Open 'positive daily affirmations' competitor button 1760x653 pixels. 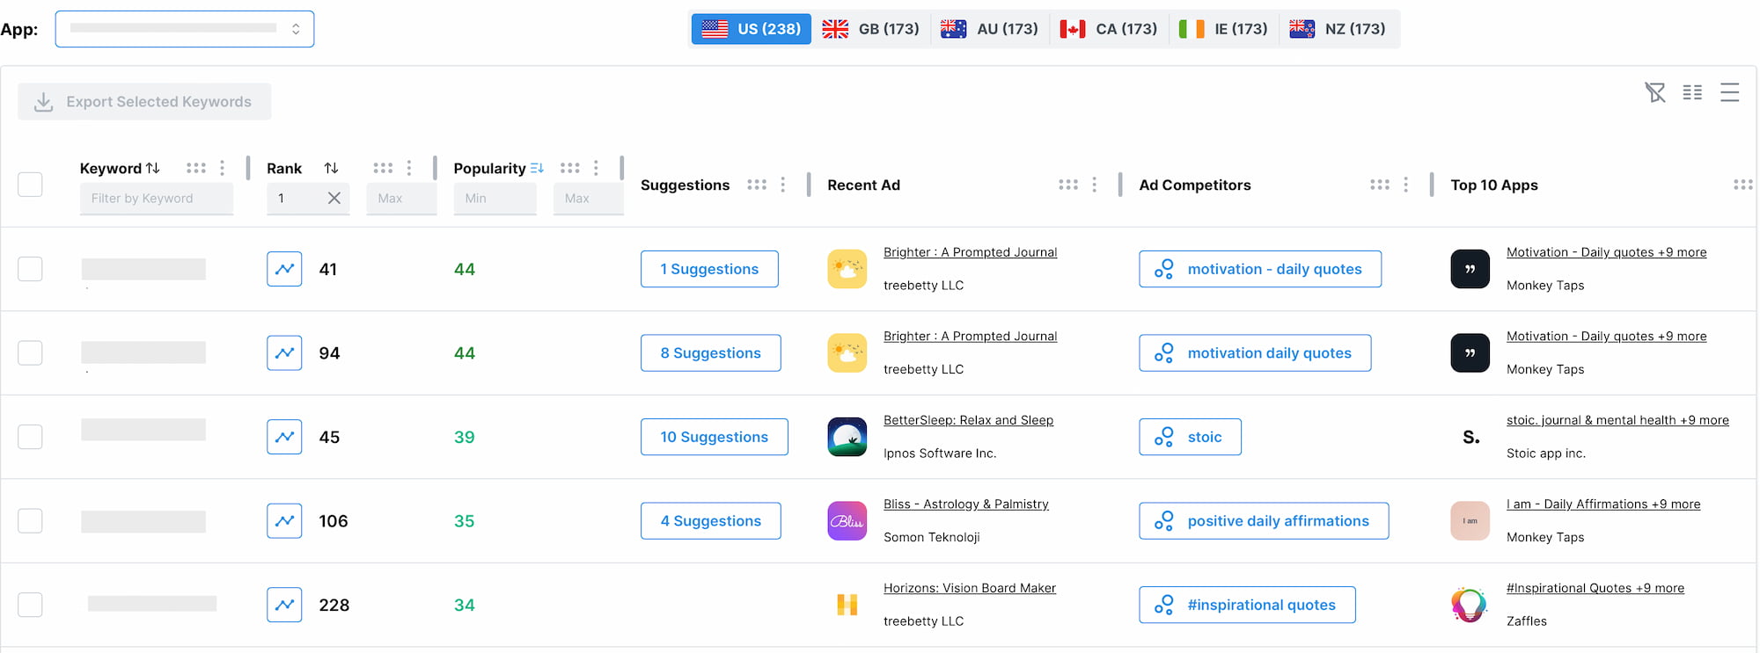[x=1264, y=521]
